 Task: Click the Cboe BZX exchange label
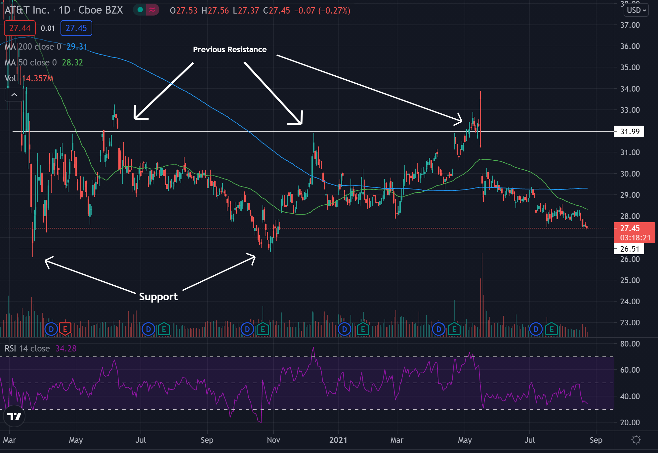click(x=101, y=10)
